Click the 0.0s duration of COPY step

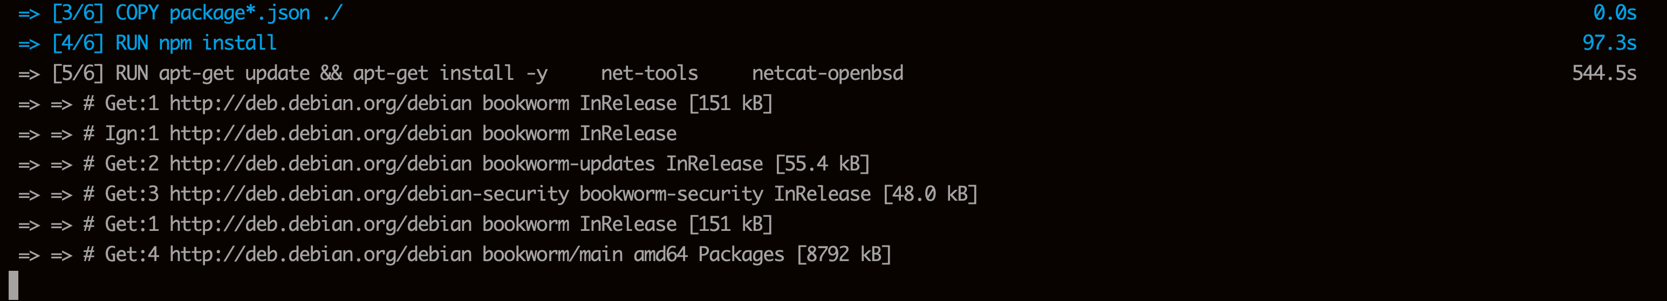click(x=1614, y=13)
